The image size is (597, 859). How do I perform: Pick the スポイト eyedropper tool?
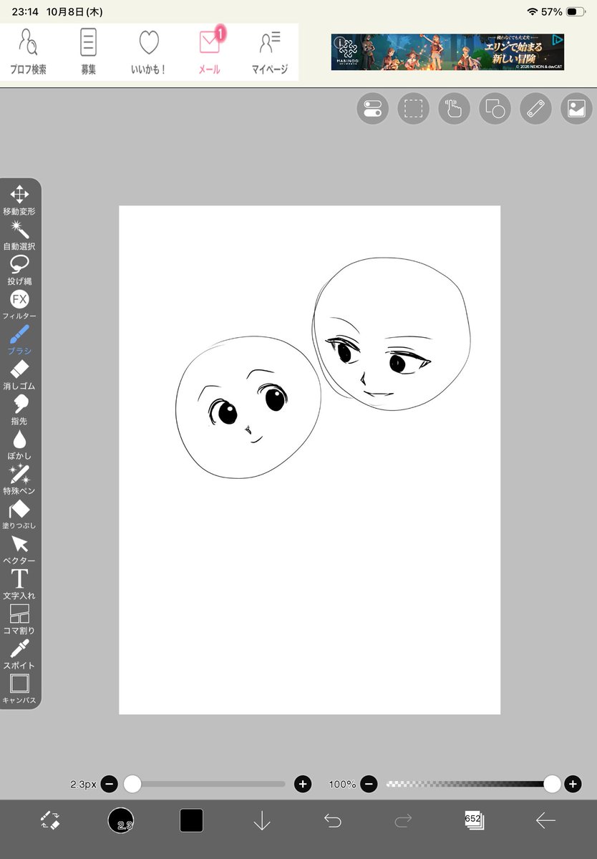(x=19, y=654)
